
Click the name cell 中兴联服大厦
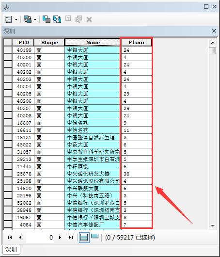pyautogui.click(x=92, y=188)
